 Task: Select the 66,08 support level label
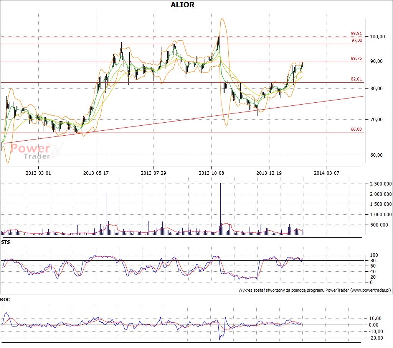click(x=356, y=129)
